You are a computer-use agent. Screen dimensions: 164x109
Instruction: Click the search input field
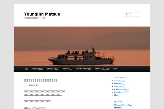(x=132, y=14)
